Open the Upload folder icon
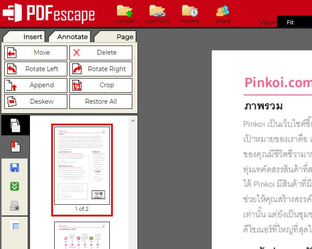The width and height of the screenshot is (312, 249). [125, 14]
